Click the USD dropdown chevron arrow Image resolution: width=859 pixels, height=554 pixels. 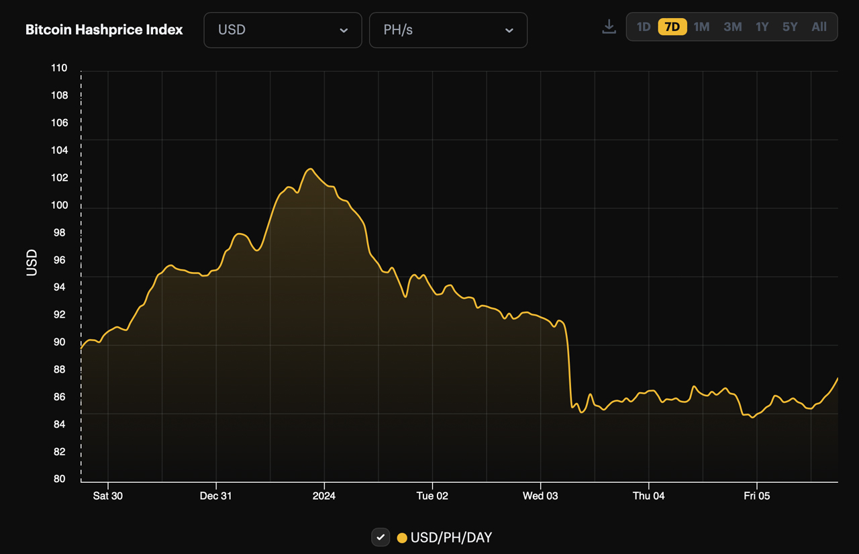click(344, 30)
